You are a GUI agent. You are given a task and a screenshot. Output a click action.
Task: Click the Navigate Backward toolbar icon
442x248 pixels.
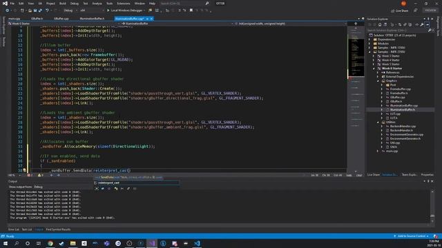(x=8, y=10)
